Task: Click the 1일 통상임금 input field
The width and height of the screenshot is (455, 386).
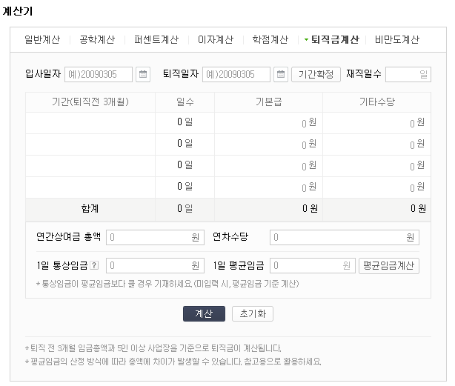Action: (155, 266)
